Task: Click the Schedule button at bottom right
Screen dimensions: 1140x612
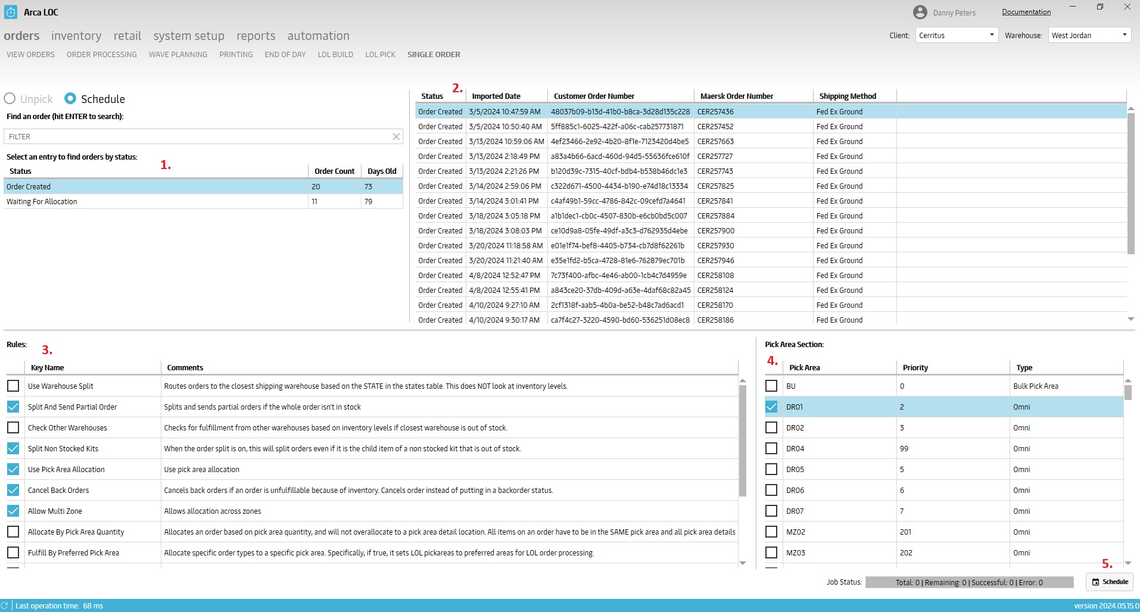Action: (1110, 582)
